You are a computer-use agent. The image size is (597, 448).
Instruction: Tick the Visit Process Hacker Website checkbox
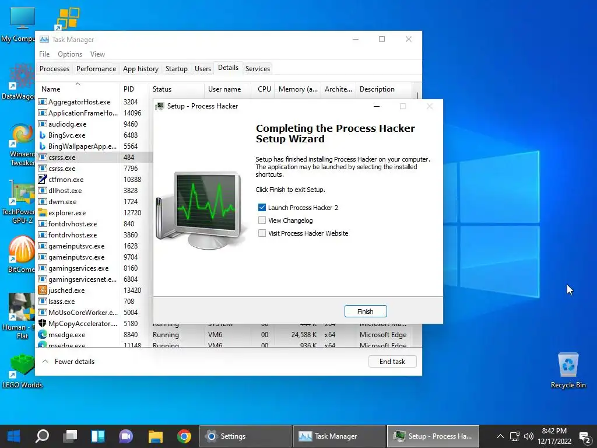tap(262, 233)
